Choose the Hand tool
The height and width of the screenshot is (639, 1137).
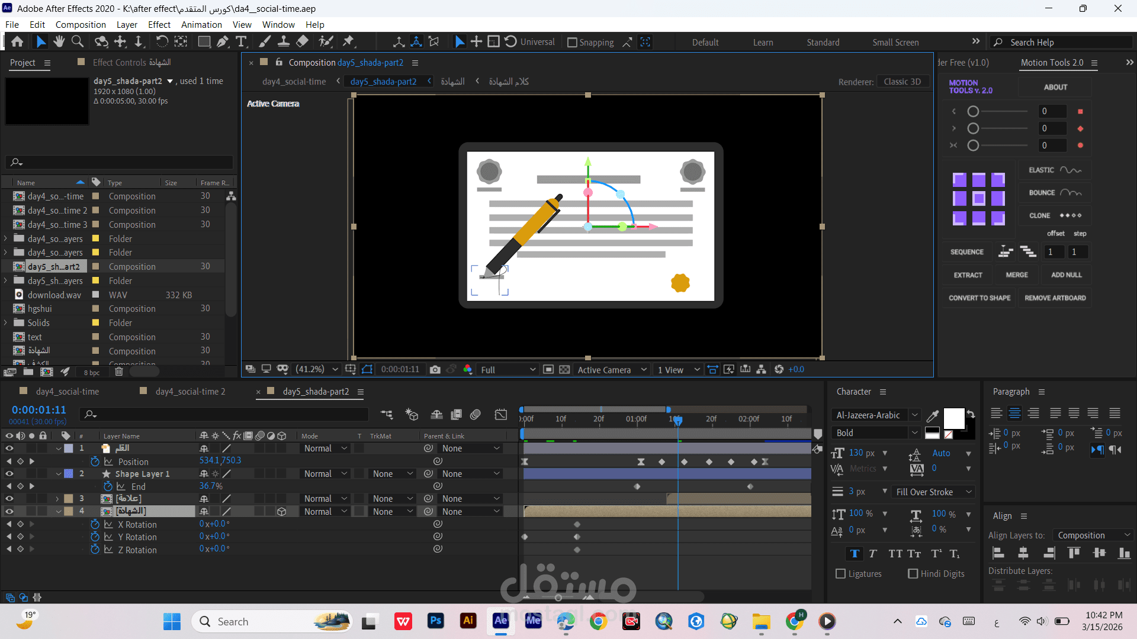pos(59,41)
